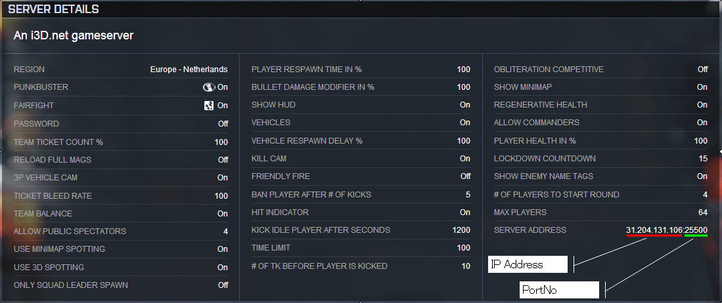Click the Kick Idle Player 1200 value
This screenshot has height=303, width=722.
[461, 230]
